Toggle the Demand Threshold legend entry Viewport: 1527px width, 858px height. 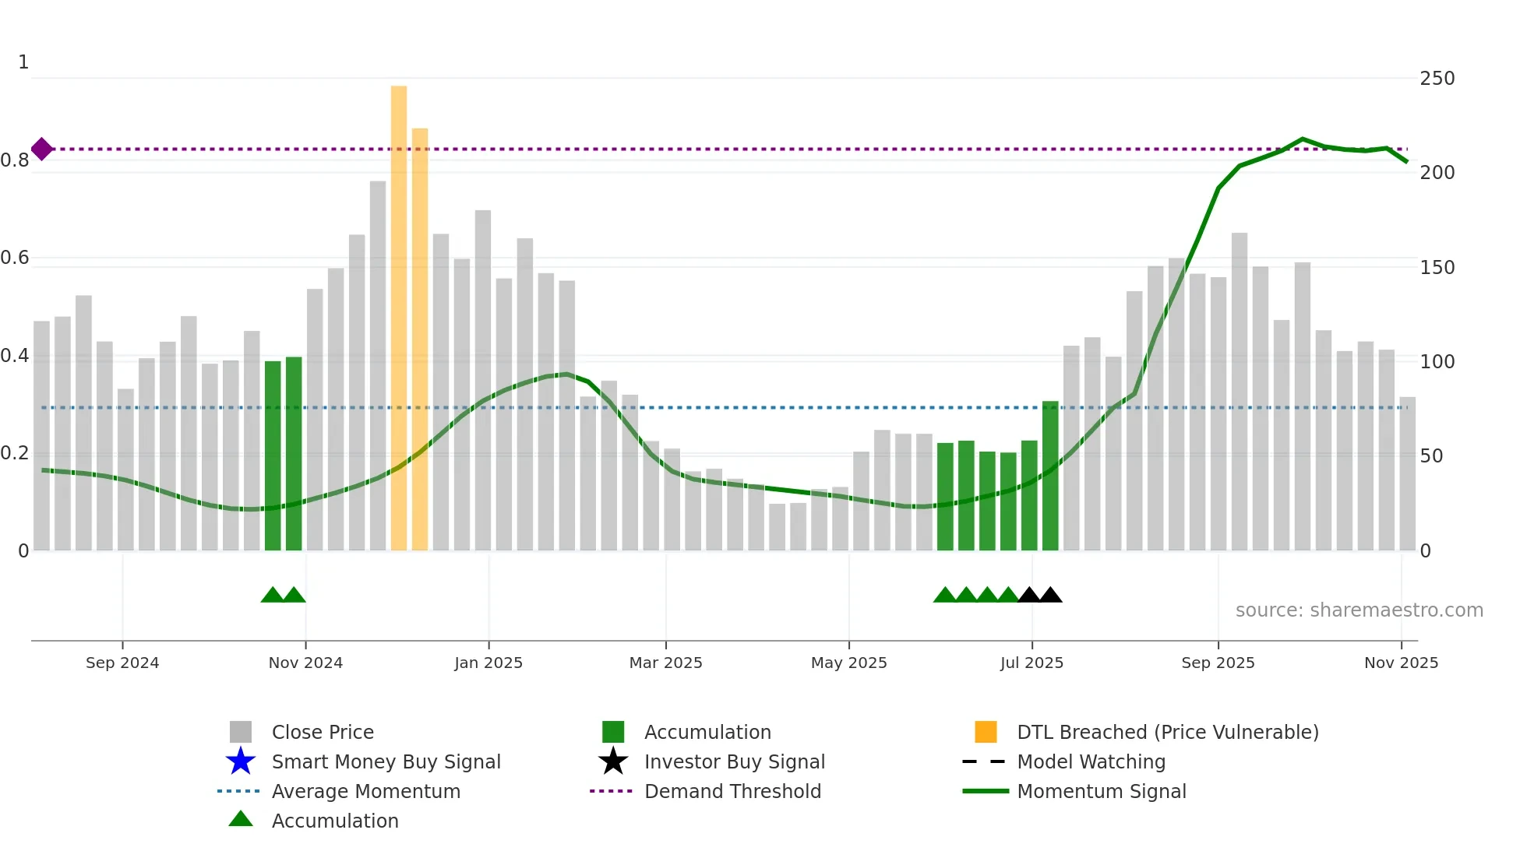point(732,791)
